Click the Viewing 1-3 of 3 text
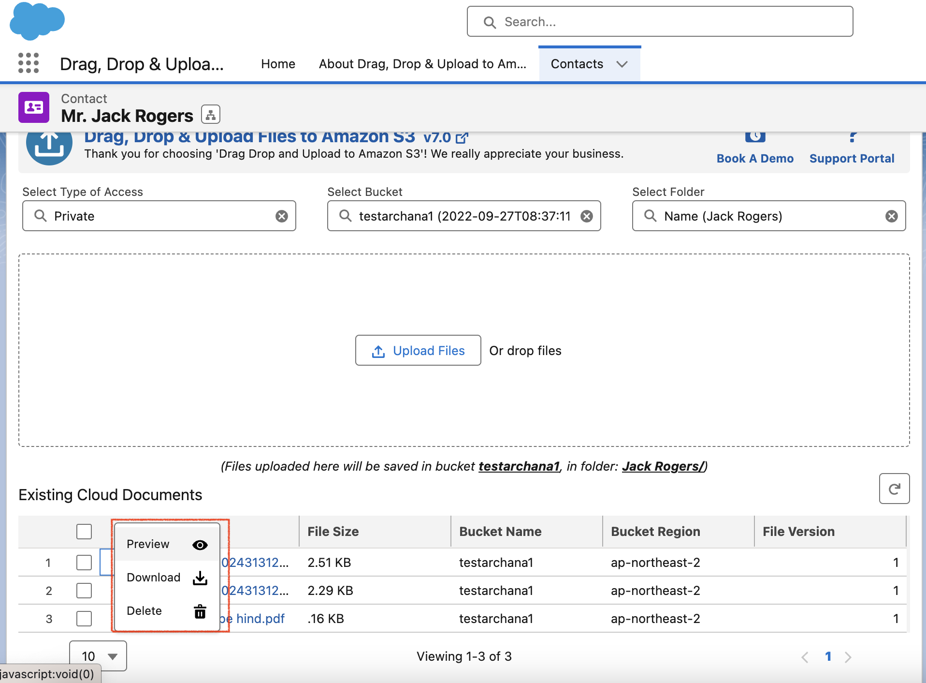 [x=464, y=656]
